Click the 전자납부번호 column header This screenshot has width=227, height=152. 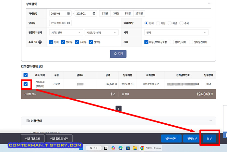[183, 75]
